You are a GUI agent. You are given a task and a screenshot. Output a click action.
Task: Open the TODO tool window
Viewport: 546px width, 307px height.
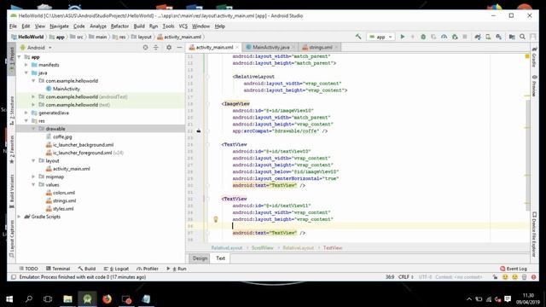[29, 269]
